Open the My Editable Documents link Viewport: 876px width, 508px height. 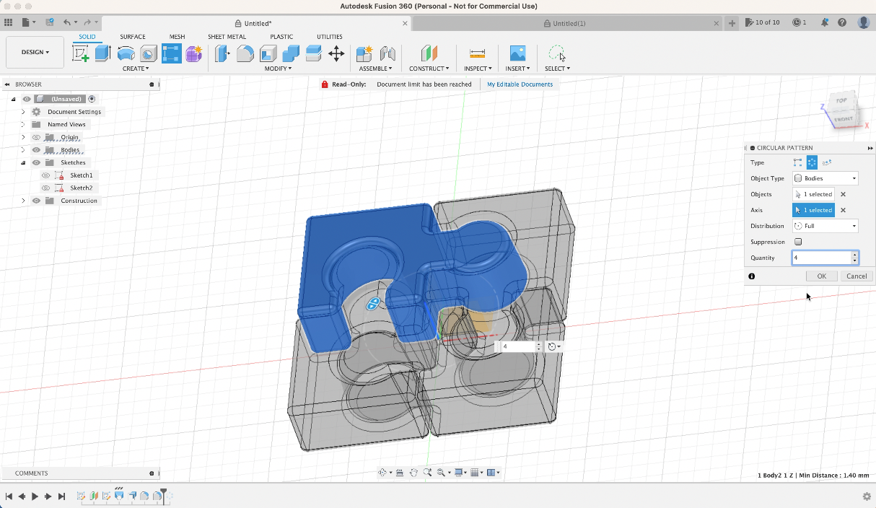click(x=520, y=84)
